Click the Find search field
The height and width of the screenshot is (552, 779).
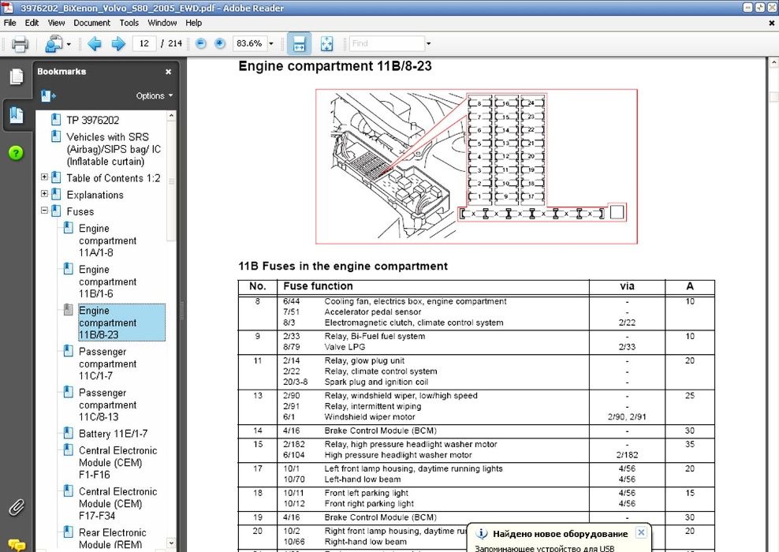click(386, 44)
